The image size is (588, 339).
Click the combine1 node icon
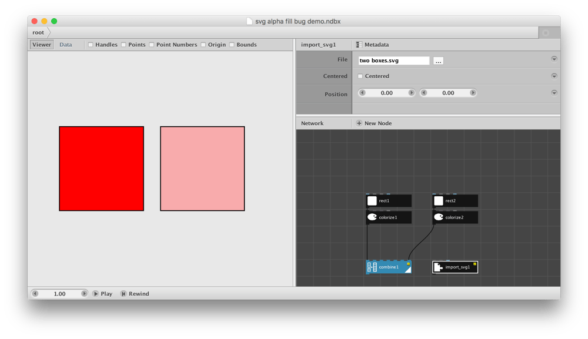click(372, 267)
